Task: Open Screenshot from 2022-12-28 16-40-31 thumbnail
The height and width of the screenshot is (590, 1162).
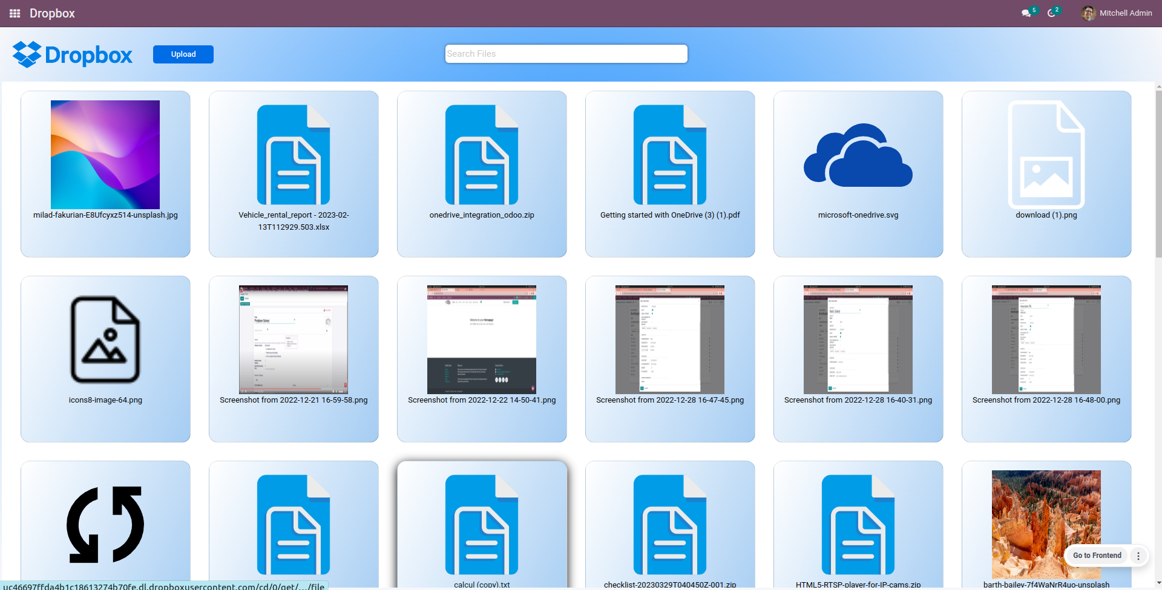Action: 858,340
